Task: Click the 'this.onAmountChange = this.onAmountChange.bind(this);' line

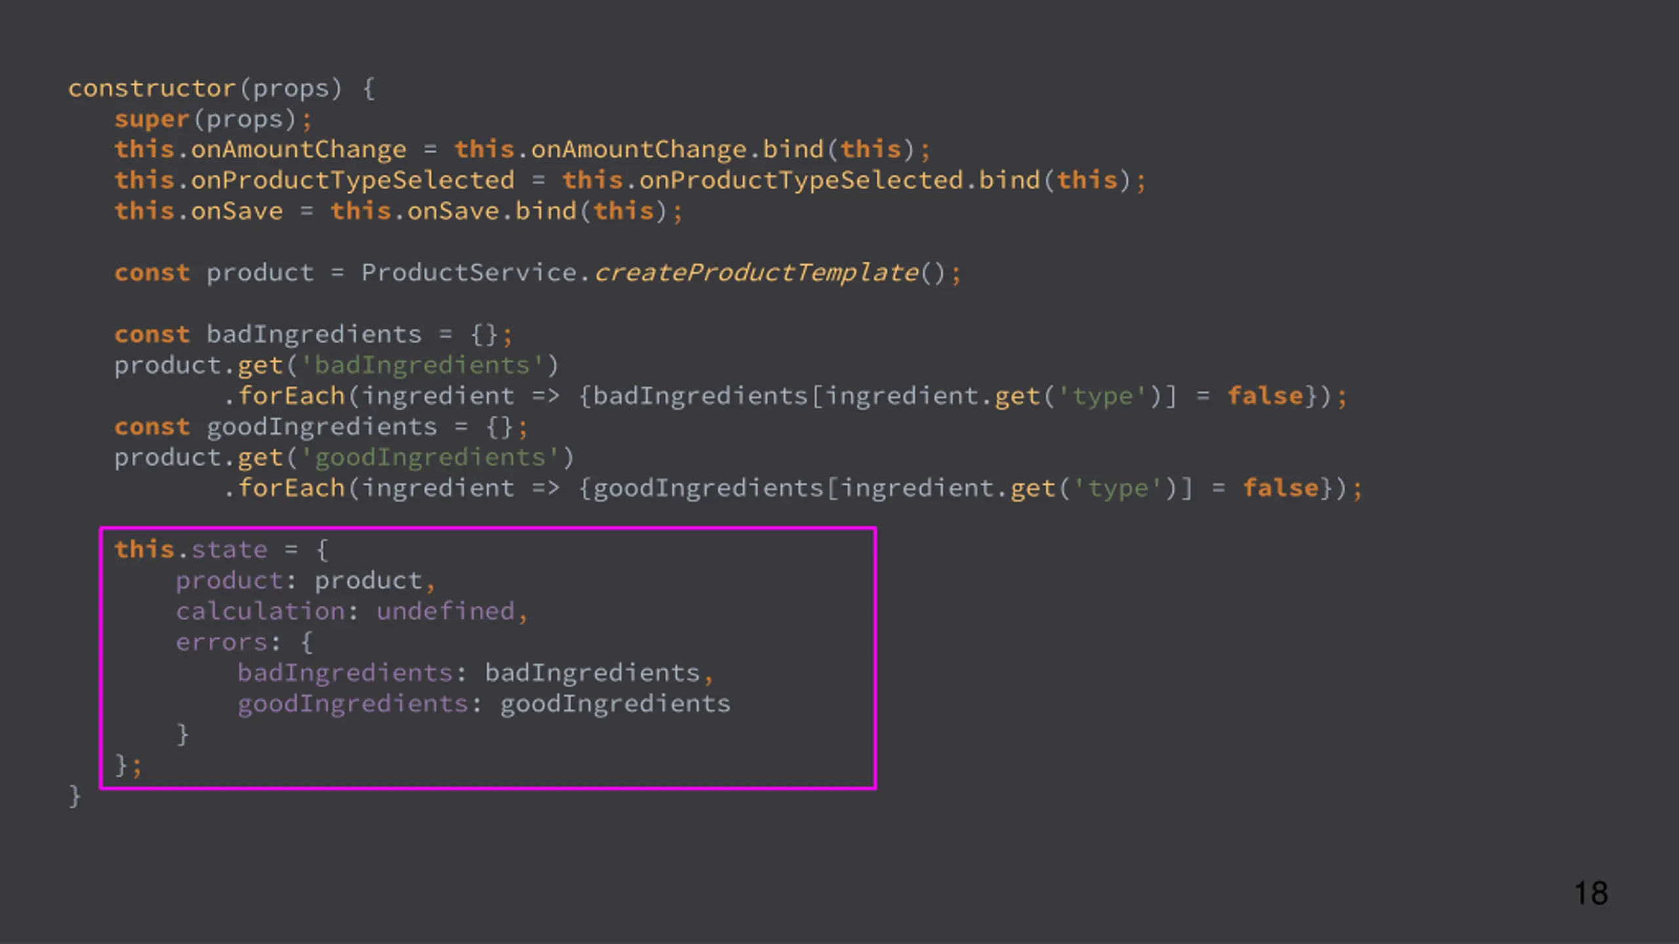Action: 522,150
